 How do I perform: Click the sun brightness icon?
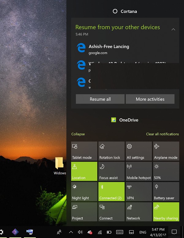[x=156, y=167]
